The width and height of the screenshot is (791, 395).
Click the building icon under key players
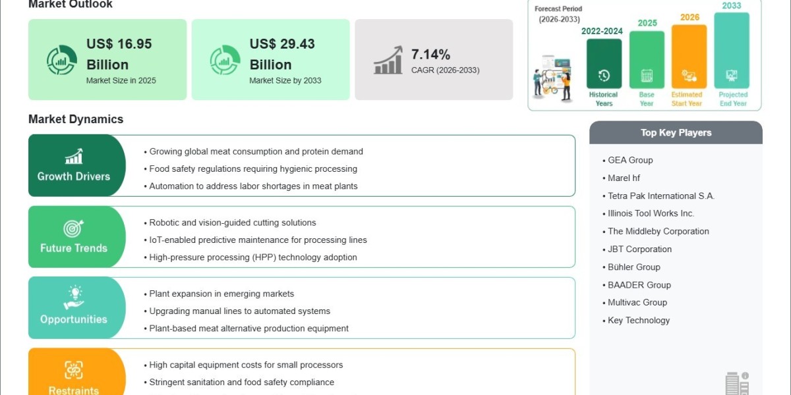[x=737, y=384]
